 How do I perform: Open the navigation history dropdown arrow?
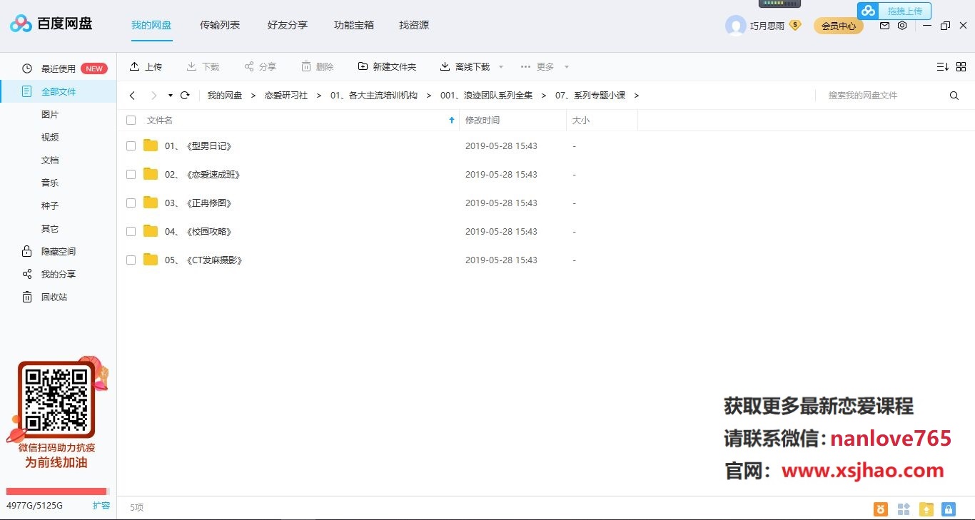pyautogui.click(x=170, y=96)
